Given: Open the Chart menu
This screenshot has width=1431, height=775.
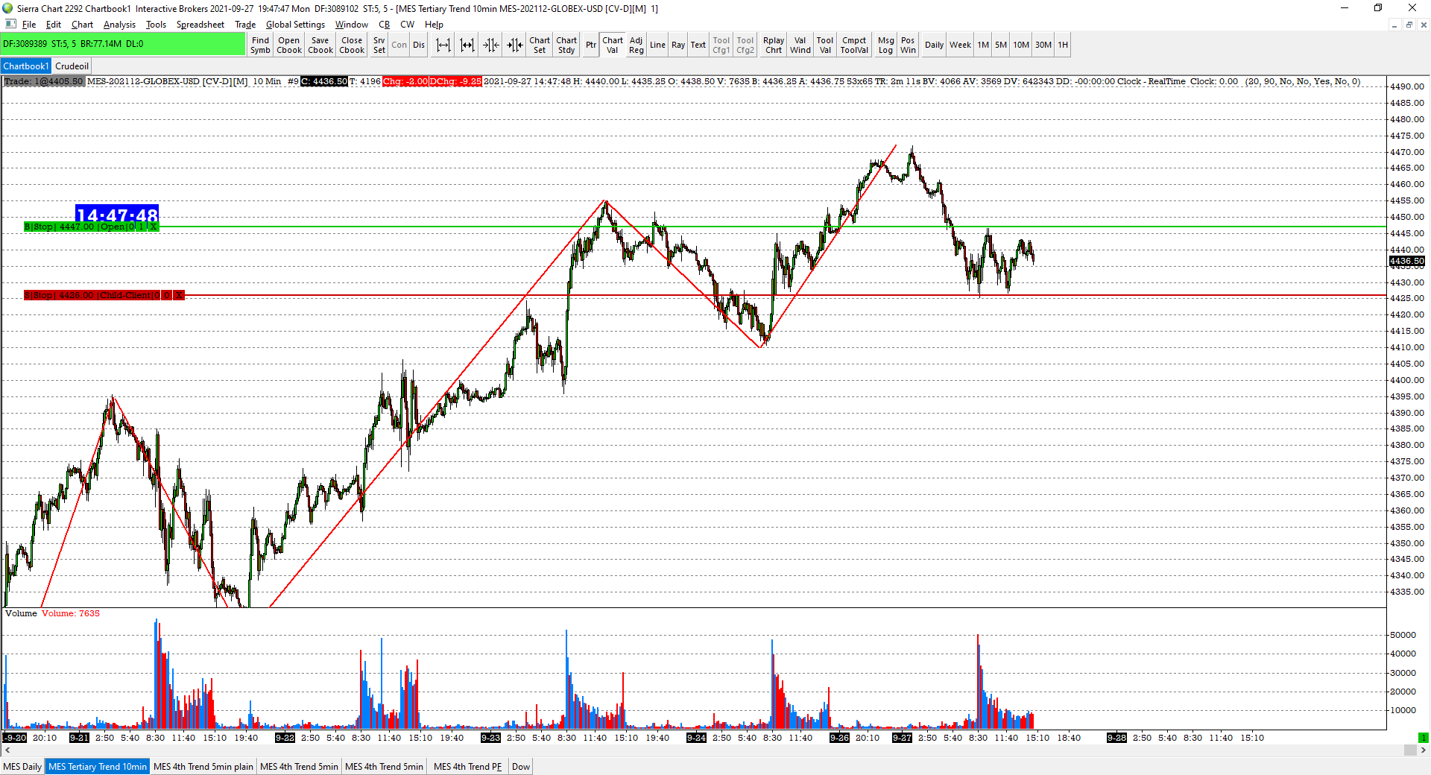Looking at the screenshot, I should pyautogui.click(x=82, y=25).
